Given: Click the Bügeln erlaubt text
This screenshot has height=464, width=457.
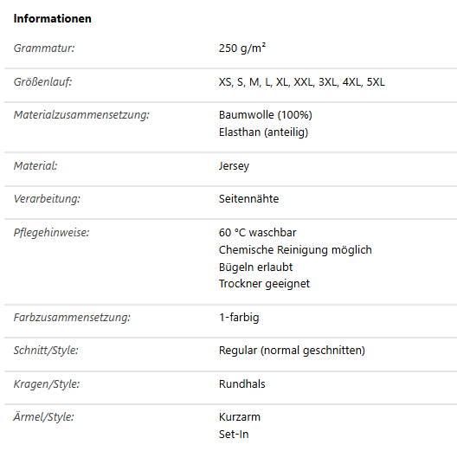Looking at the screenshot, I should pos(255,267).
